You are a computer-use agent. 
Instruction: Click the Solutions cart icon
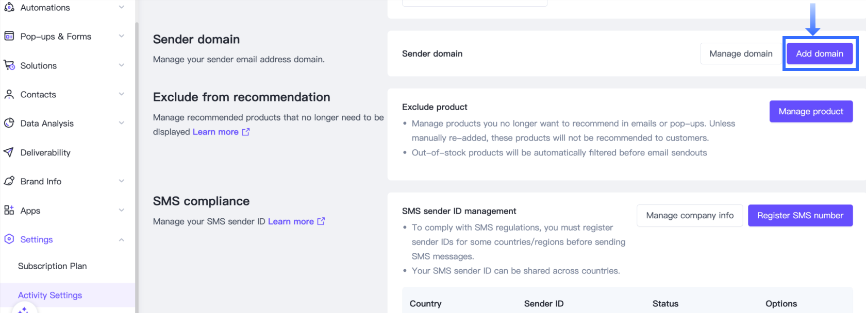(9, 65)
